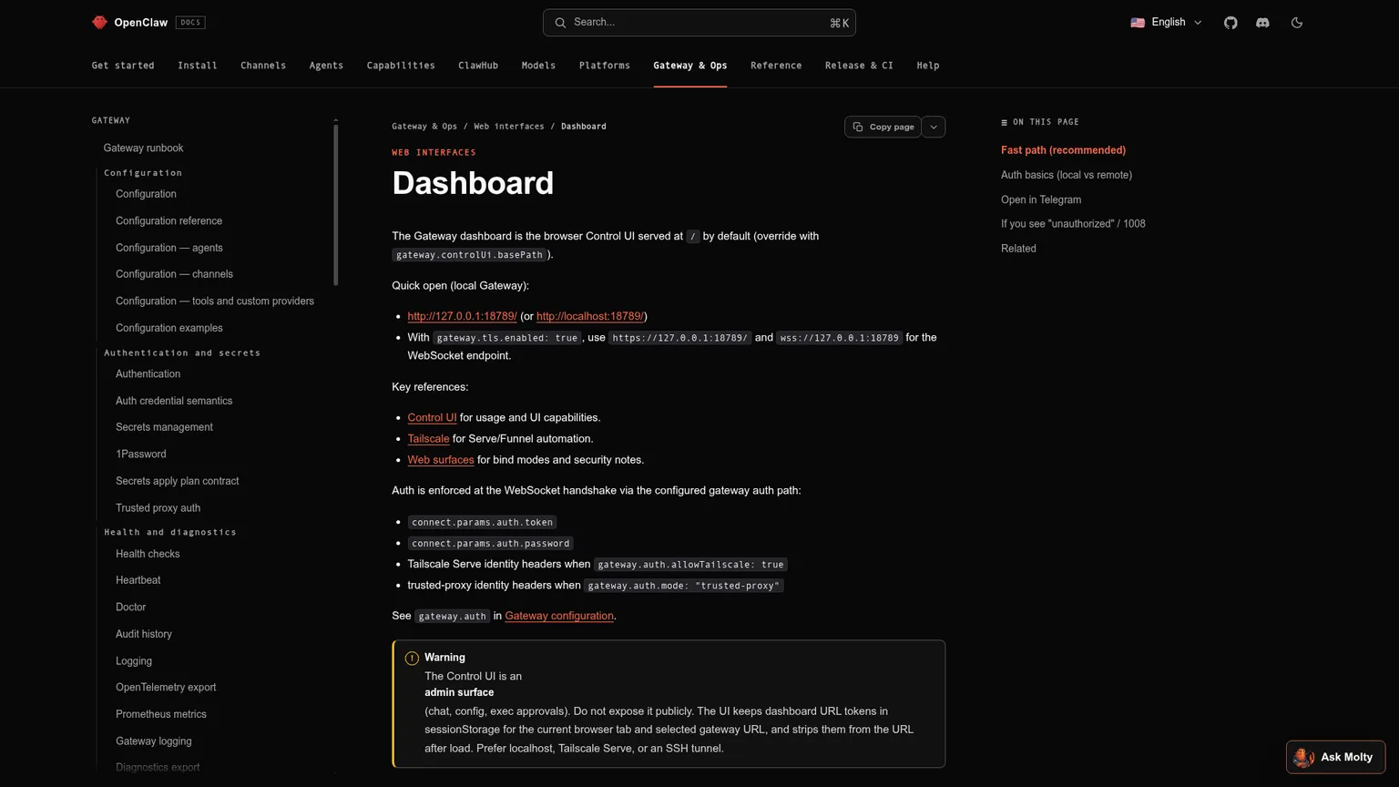Click the Gateway & Ops breadcrumb

coord(424,127)
